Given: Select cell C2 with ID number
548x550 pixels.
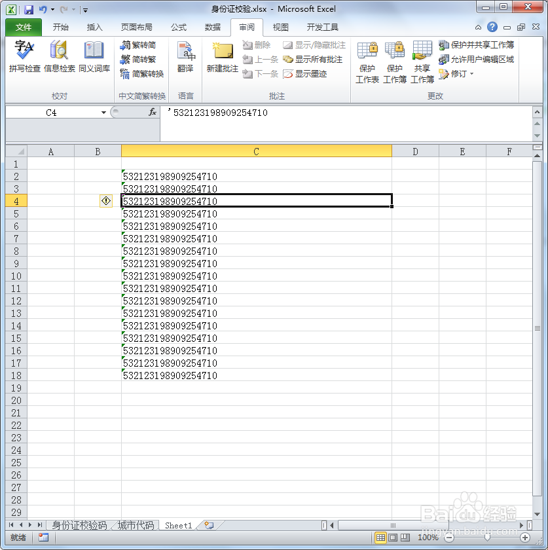Looking at the screenshot, I should click(257, 176).
